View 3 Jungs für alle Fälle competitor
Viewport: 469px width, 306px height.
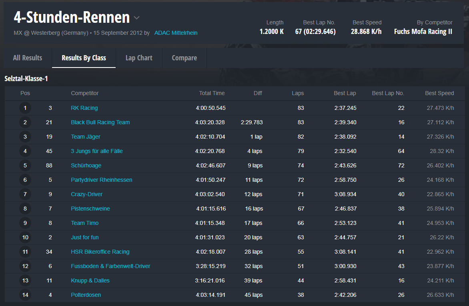click(96, 151)
